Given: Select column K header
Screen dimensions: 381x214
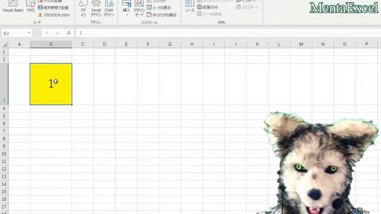Looking at the screenshot, I should pos(257,45).
